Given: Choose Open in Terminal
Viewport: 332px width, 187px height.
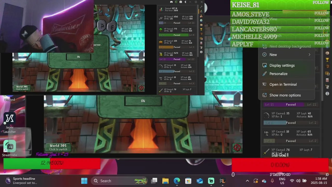Looking at the screenshot, I should point(287,84).
